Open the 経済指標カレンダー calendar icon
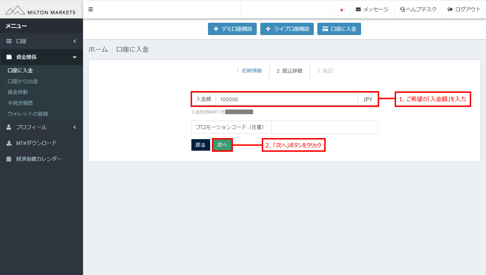 coord(9,159)
